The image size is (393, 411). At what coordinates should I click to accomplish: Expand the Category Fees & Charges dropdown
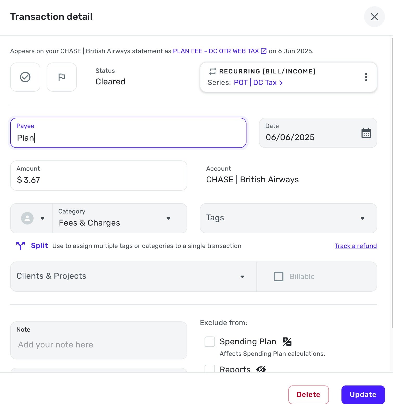click(120, 218)
